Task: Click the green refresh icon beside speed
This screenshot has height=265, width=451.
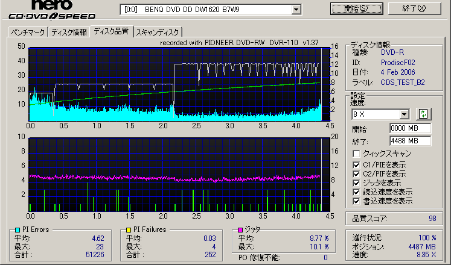Action: click(x=424, y=114)
